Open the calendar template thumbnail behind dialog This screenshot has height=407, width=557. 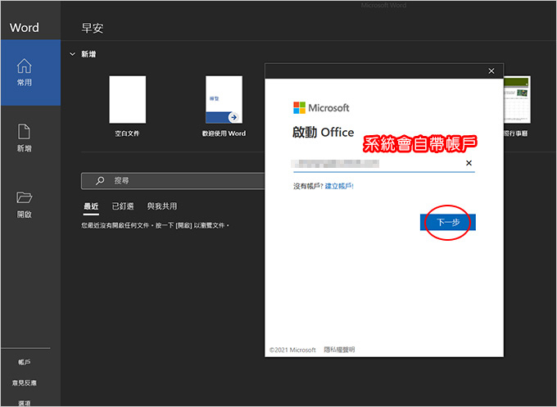point(517,100)
